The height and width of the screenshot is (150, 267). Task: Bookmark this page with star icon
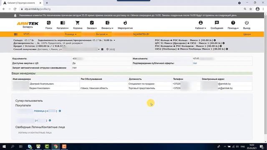(x=251, y=9)
